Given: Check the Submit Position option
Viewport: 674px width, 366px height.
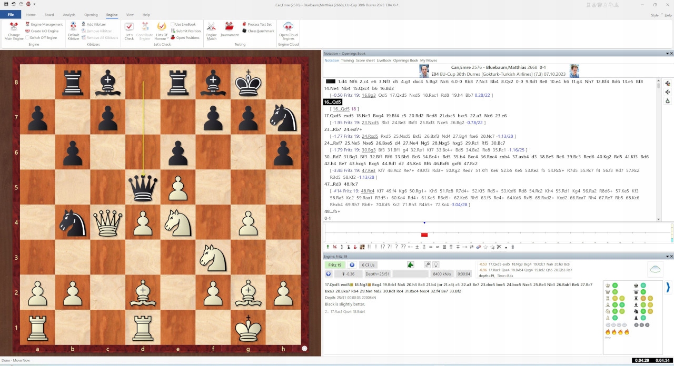Looking at the screenshot, I should [174, 31].
